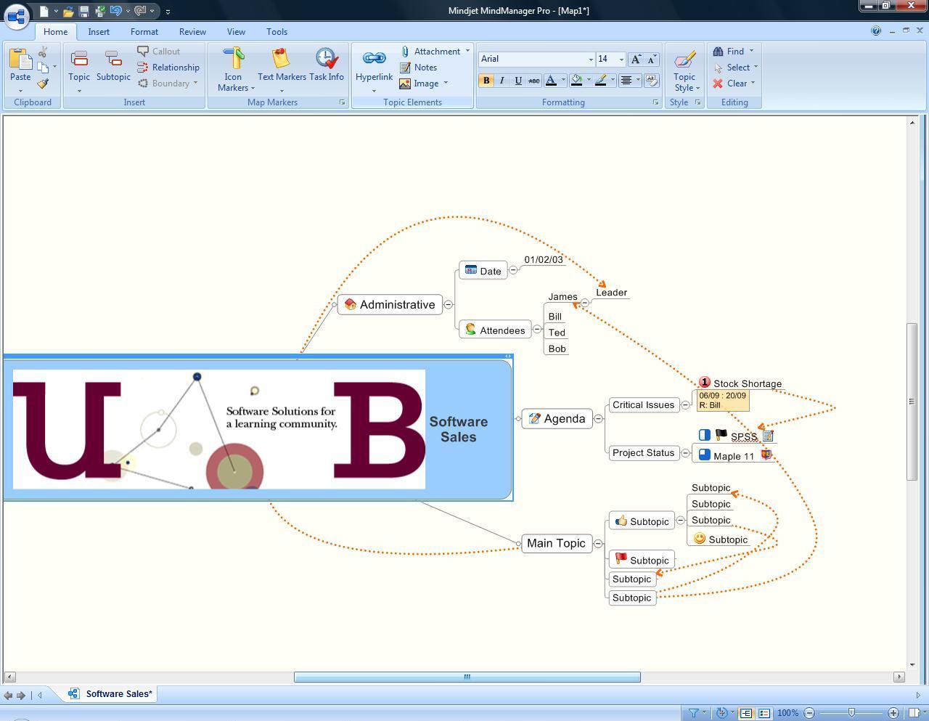The image size is (929, 721).
Task: Select the Relationship tool
Action: 168,67
